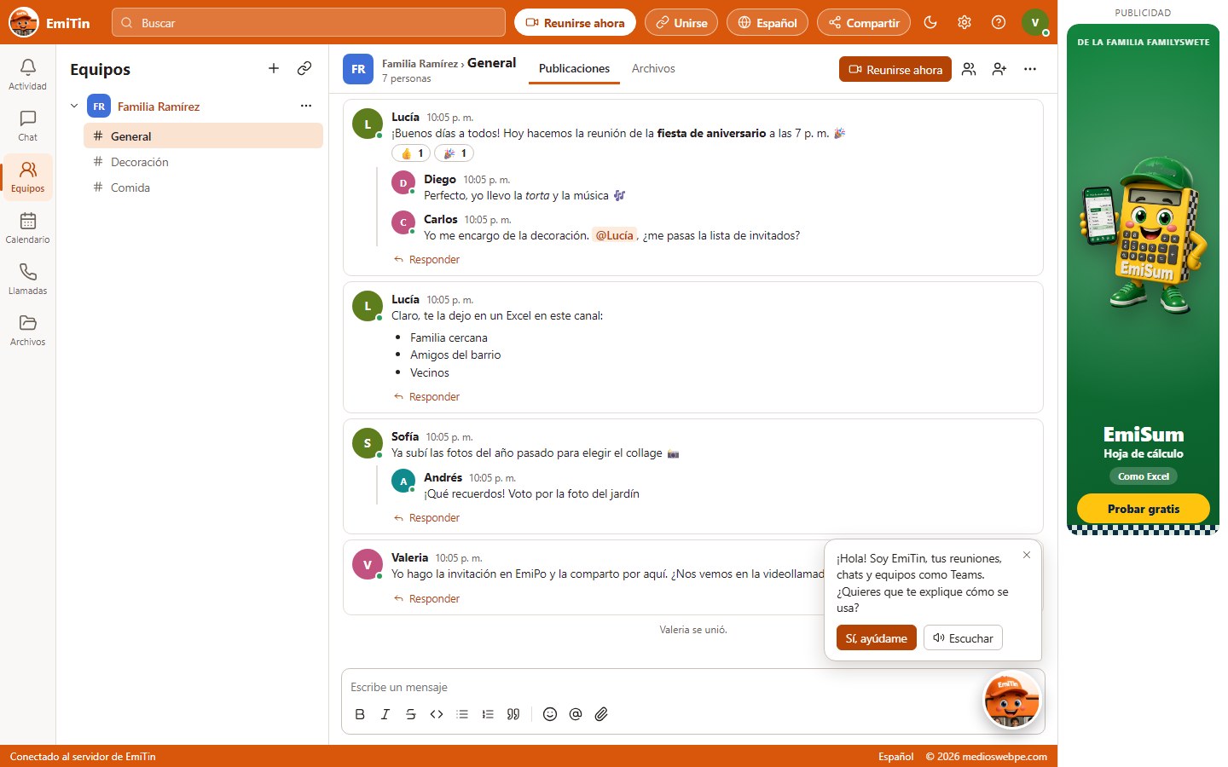Switch to the Archivos tab in channel
Viewport: 1228px width, 767px height.
(653, 68)
